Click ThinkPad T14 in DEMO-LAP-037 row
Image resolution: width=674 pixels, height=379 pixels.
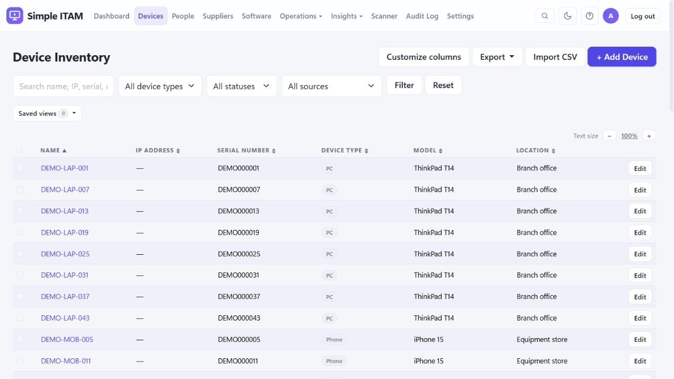coord(434,296)
